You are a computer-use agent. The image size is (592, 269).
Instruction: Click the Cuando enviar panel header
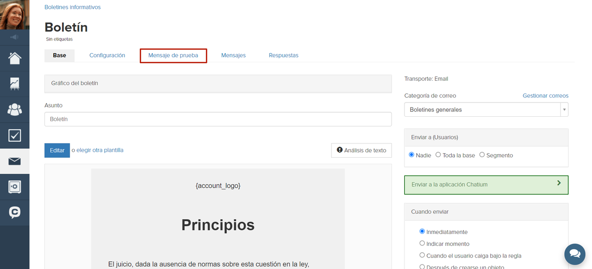[x=486, y=212]
